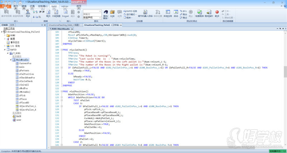The height and width of the screenshot is (153, 287).
Task: Open the 数据声明 dropdown combo box
Action: point(100,17)
